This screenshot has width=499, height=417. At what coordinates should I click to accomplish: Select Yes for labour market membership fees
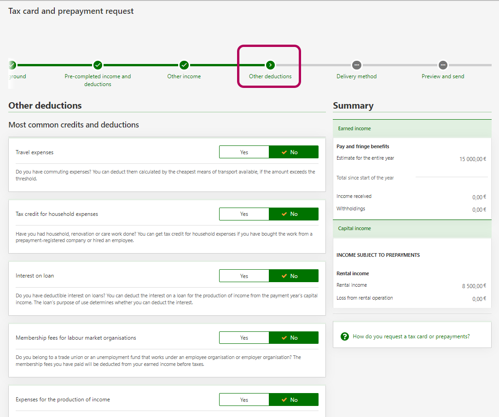click(244, 338)
